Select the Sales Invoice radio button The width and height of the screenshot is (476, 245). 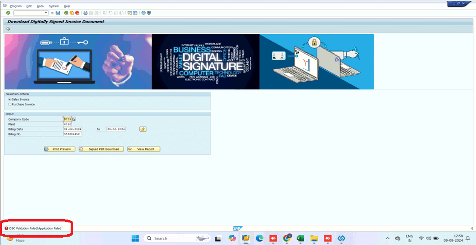coord(10,99)
